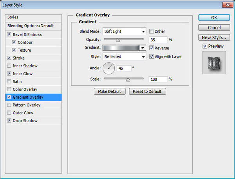
Task: Open the Satin settings row
Action: (33, 81)
